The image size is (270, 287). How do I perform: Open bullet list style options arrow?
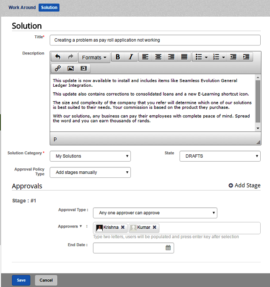206,57
